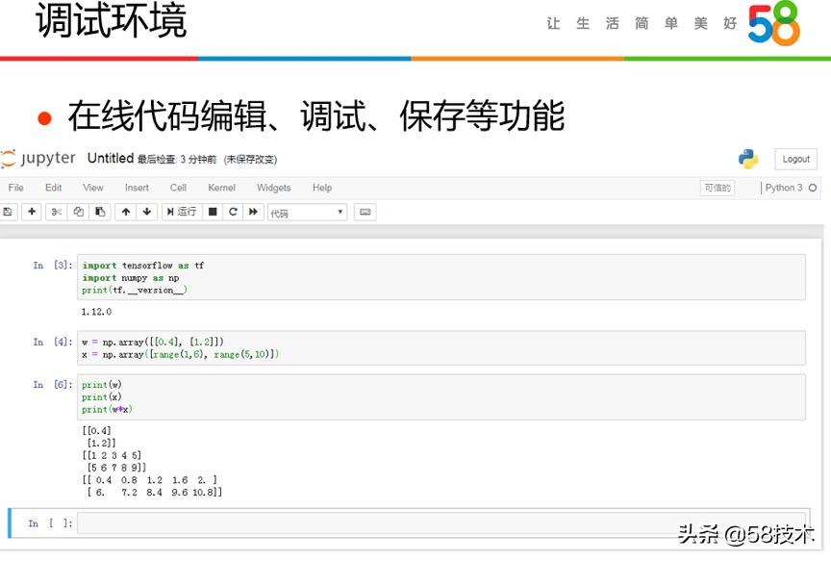
Task: Interrupt the kernel stop icon
Action: click(213, 212)
